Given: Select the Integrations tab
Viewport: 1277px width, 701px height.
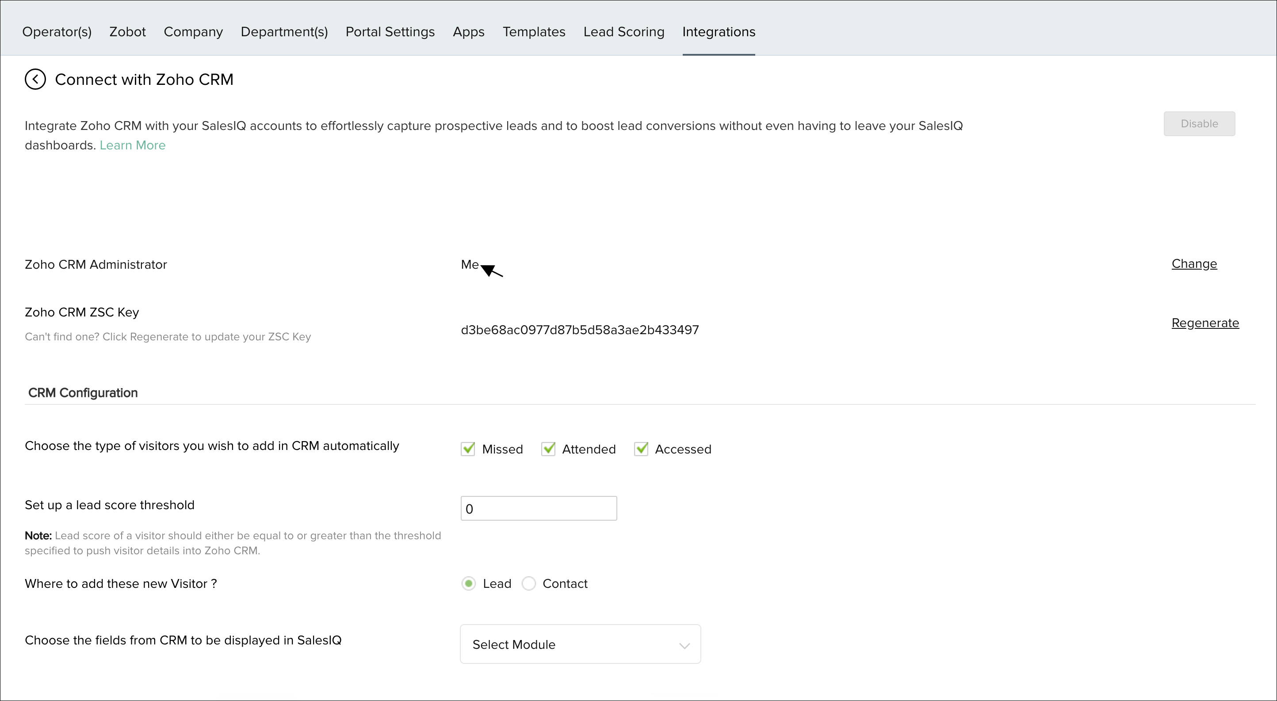Looking at the screenshot, I should pyautogui.click(x=719, y=32).
